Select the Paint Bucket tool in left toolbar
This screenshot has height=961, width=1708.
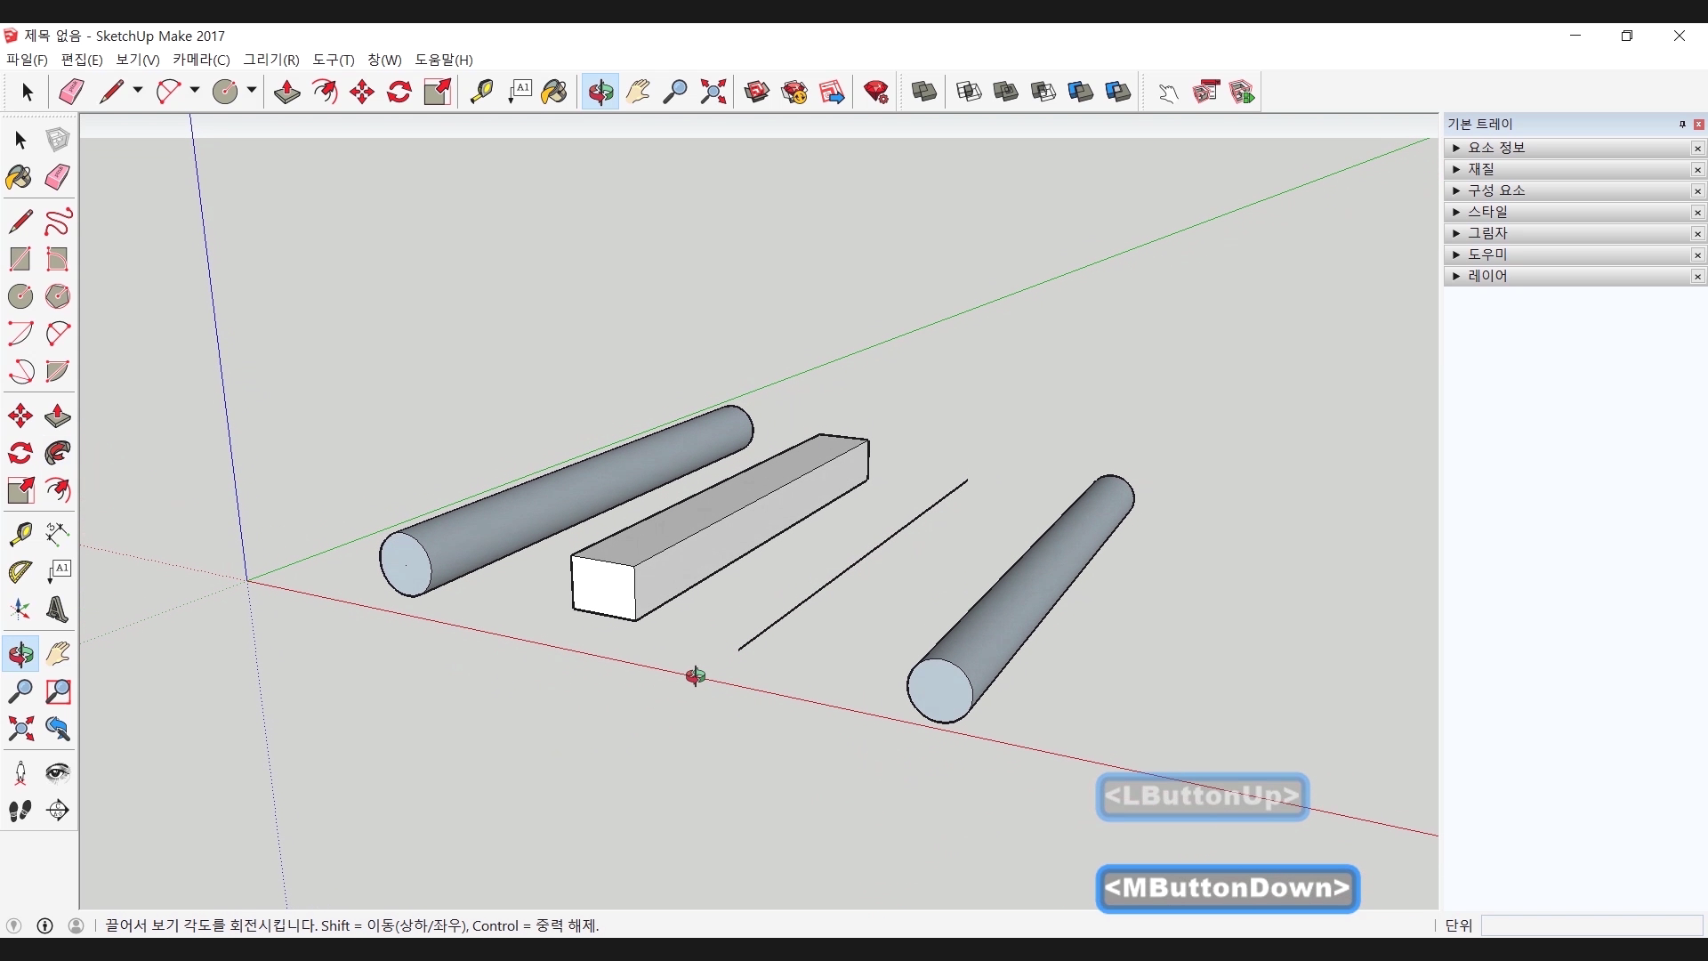[19, 177]
